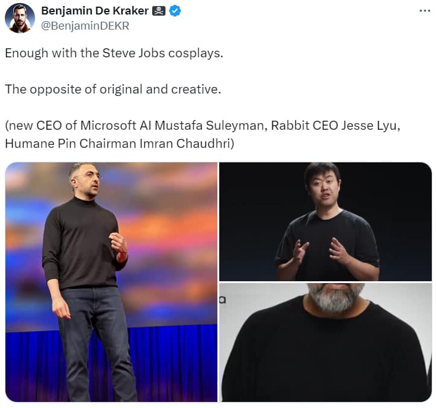Viewport: 436px width, 408px height.
Task: Open the top-right photo of the gesturing man
Action: coord(325,222)
